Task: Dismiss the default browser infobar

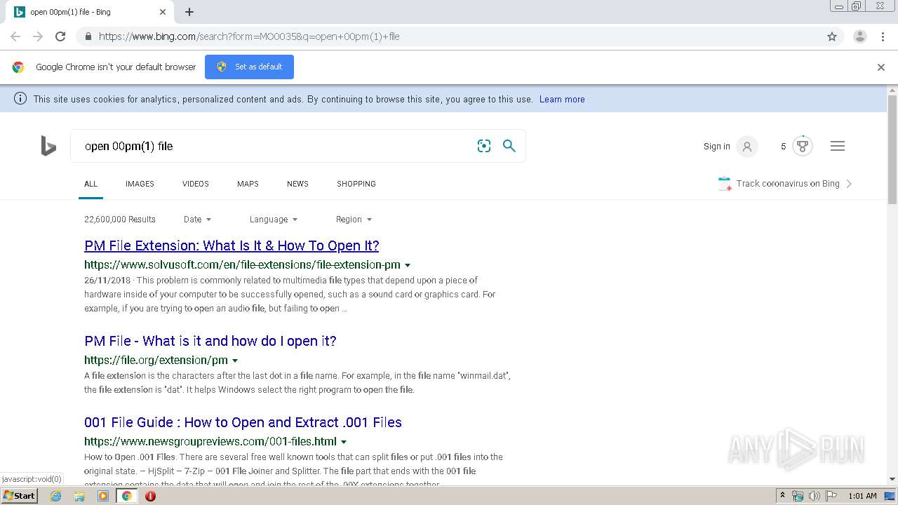Action: (x=881, y=67)
